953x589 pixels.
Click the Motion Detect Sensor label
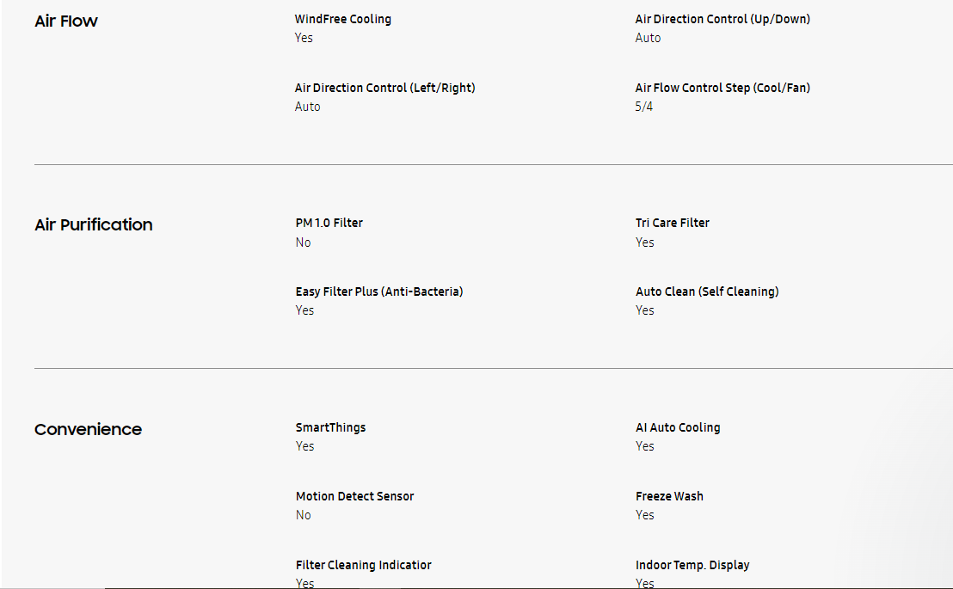coord(354,496)
